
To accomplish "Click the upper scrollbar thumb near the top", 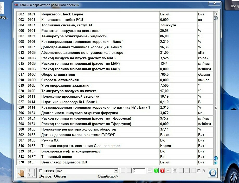I will (x=216, y=18).
